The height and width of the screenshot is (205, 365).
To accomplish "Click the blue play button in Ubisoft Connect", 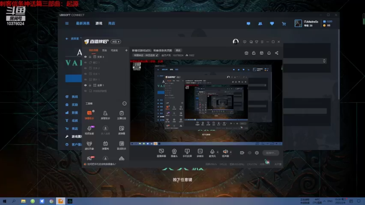I will [73, 78].
